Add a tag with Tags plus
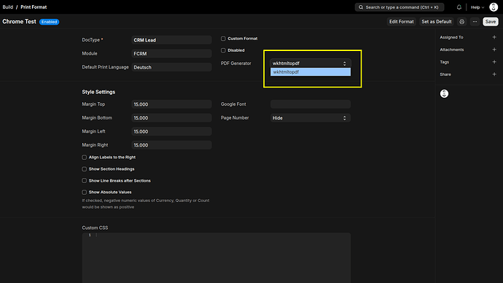 tap(494, 61)
